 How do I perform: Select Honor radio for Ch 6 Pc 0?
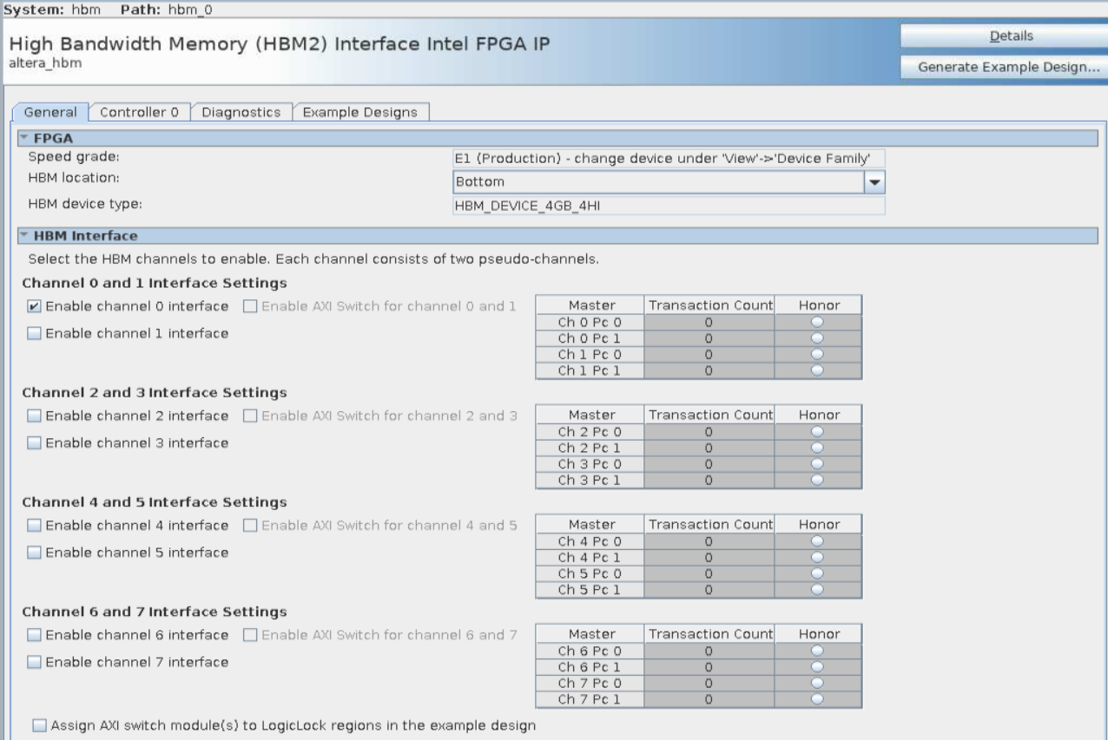point(818,650)
